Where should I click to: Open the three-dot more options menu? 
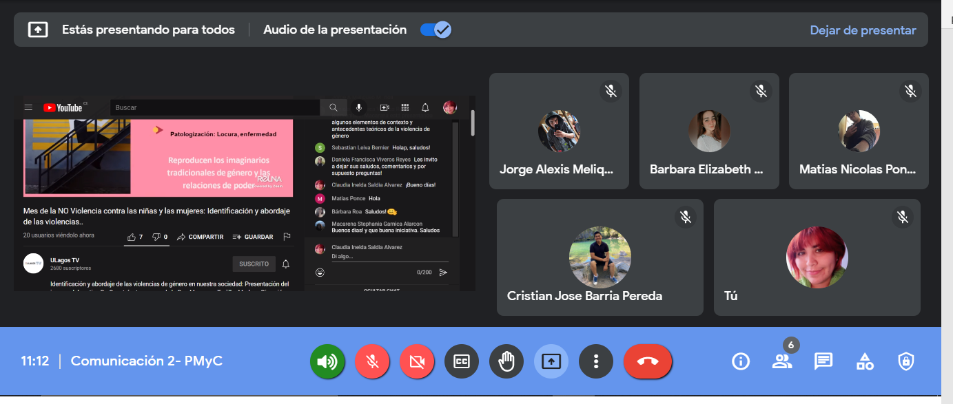click(596, 361)
